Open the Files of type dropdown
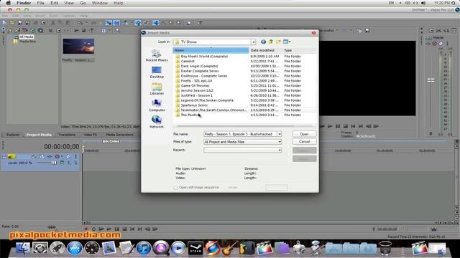 pyautogui.click(x=280, y=142)
